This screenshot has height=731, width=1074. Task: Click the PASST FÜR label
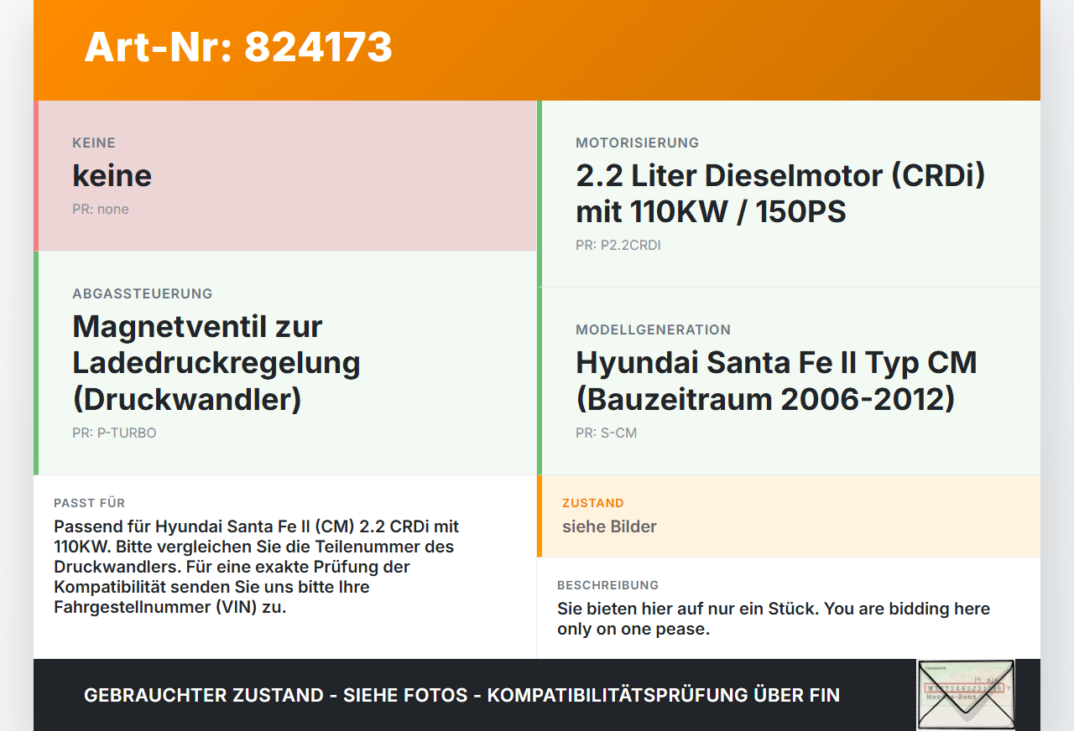[x=90, y=503]
